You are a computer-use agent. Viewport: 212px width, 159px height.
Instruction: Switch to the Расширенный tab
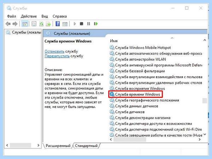click(x=58, y=146)
